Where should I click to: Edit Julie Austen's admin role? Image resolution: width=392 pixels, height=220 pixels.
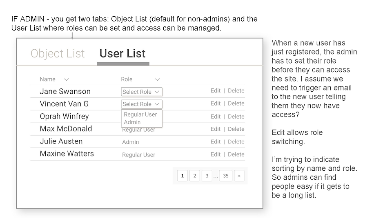point(216,142)
